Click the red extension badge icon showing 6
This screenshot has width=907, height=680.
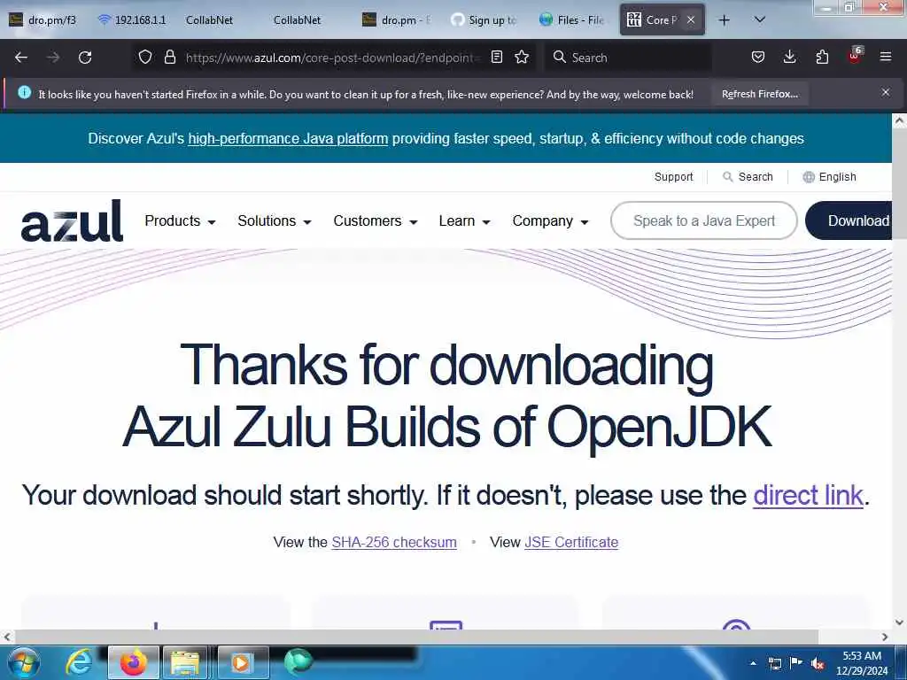pos(855,56)
